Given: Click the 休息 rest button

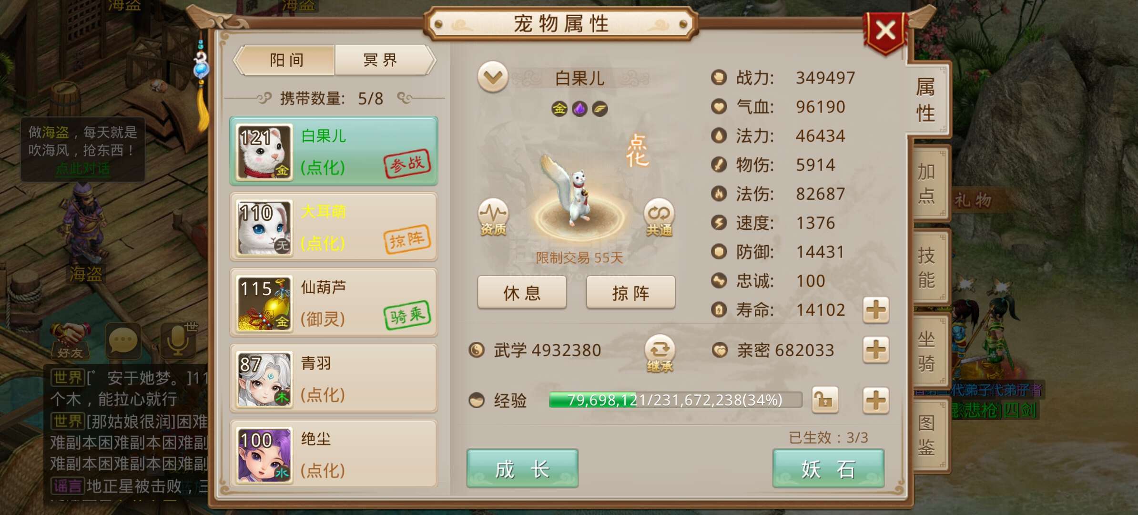Looking at the screenshot, I should coord(522,292).
